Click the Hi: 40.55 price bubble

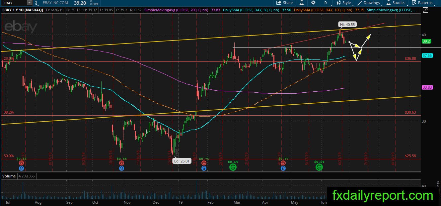[x=347, y=24]
